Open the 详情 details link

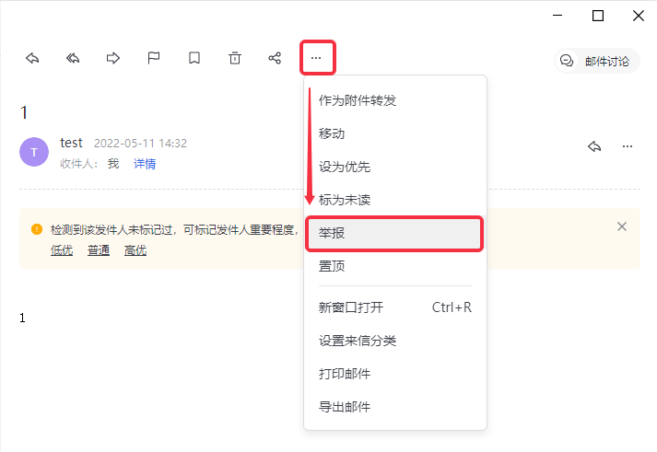145,164
